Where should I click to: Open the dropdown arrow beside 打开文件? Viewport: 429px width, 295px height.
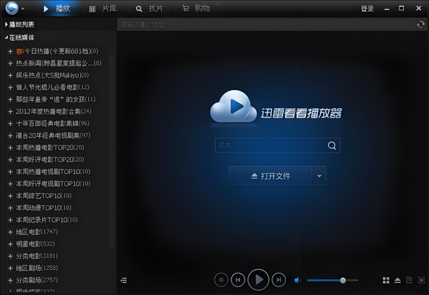(319, 176)
